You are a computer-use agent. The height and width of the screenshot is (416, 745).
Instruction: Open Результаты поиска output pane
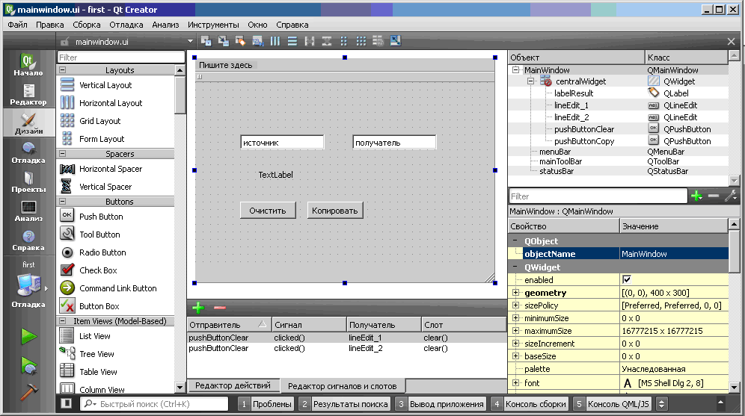click(x=345, y=403)
